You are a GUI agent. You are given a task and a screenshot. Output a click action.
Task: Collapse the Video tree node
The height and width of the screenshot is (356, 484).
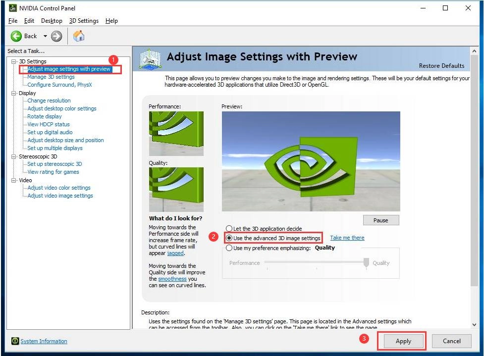(x=13, y=180)
